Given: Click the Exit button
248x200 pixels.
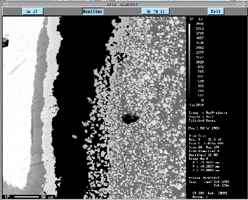Looking at the screenshot, I should [x=216, y=11].
